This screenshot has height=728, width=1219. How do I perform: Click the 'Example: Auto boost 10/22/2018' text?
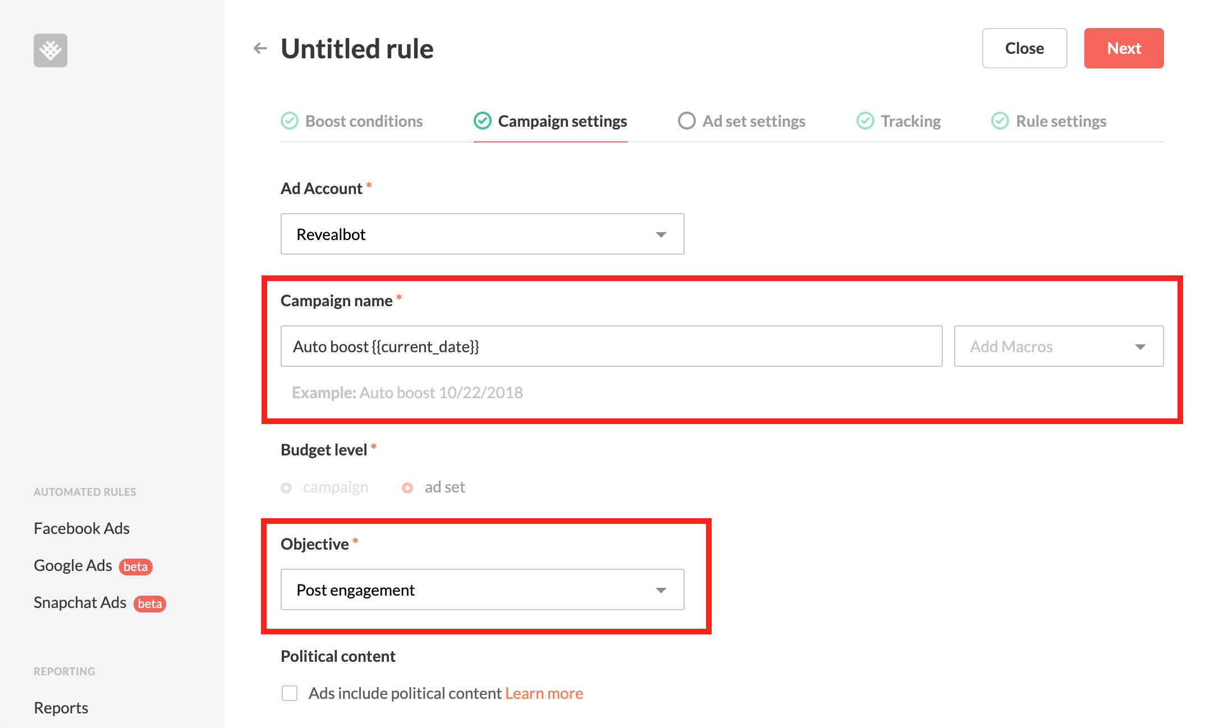pos(407,393)
